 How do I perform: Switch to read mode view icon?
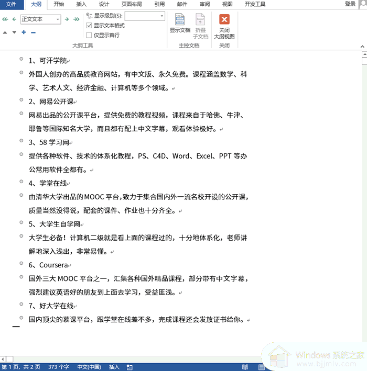[x=245, y=367]
